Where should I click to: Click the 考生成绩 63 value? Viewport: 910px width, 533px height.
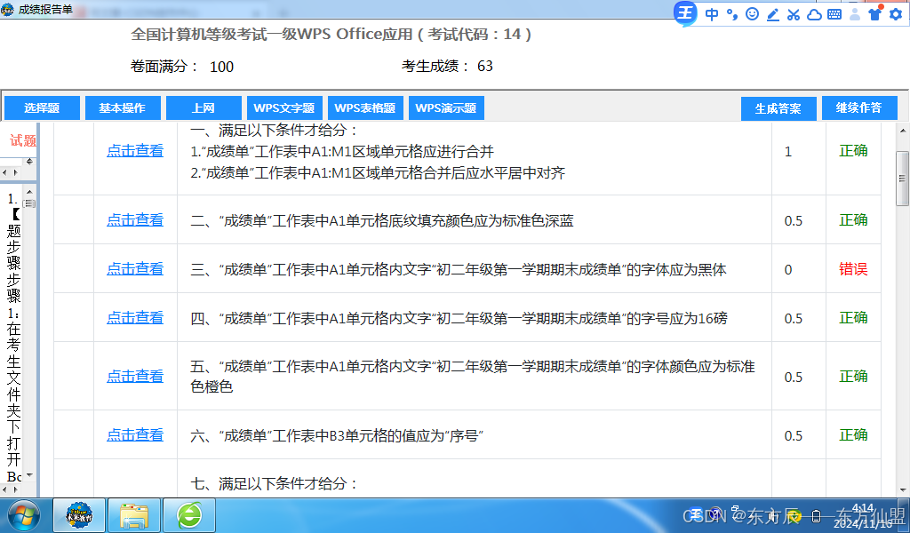coord(485,66)
